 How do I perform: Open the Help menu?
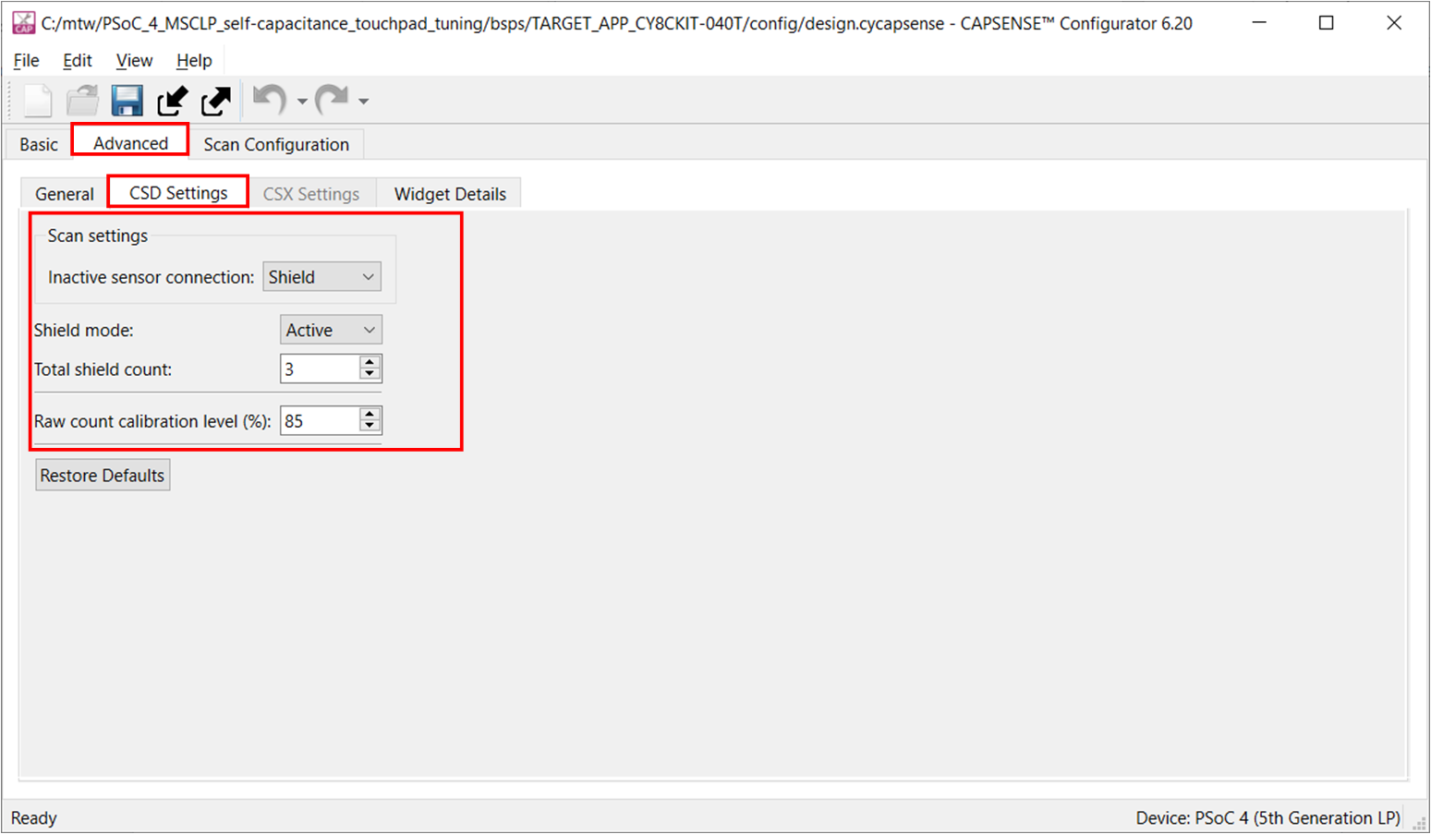coord(194,60)
